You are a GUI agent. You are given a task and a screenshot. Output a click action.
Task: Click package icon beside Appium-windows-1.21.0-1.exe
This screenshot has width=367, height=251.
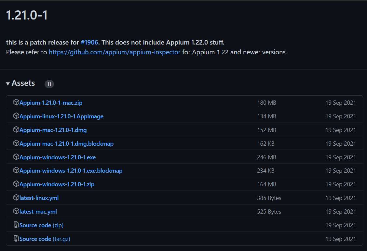(x=16, y=157)
